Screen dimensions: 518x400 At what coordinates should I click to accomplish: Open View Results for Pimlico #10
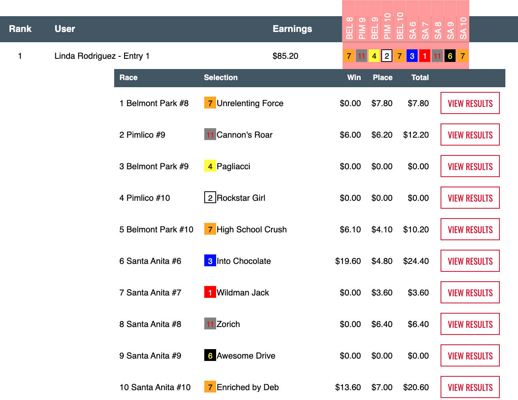point(470,198)
